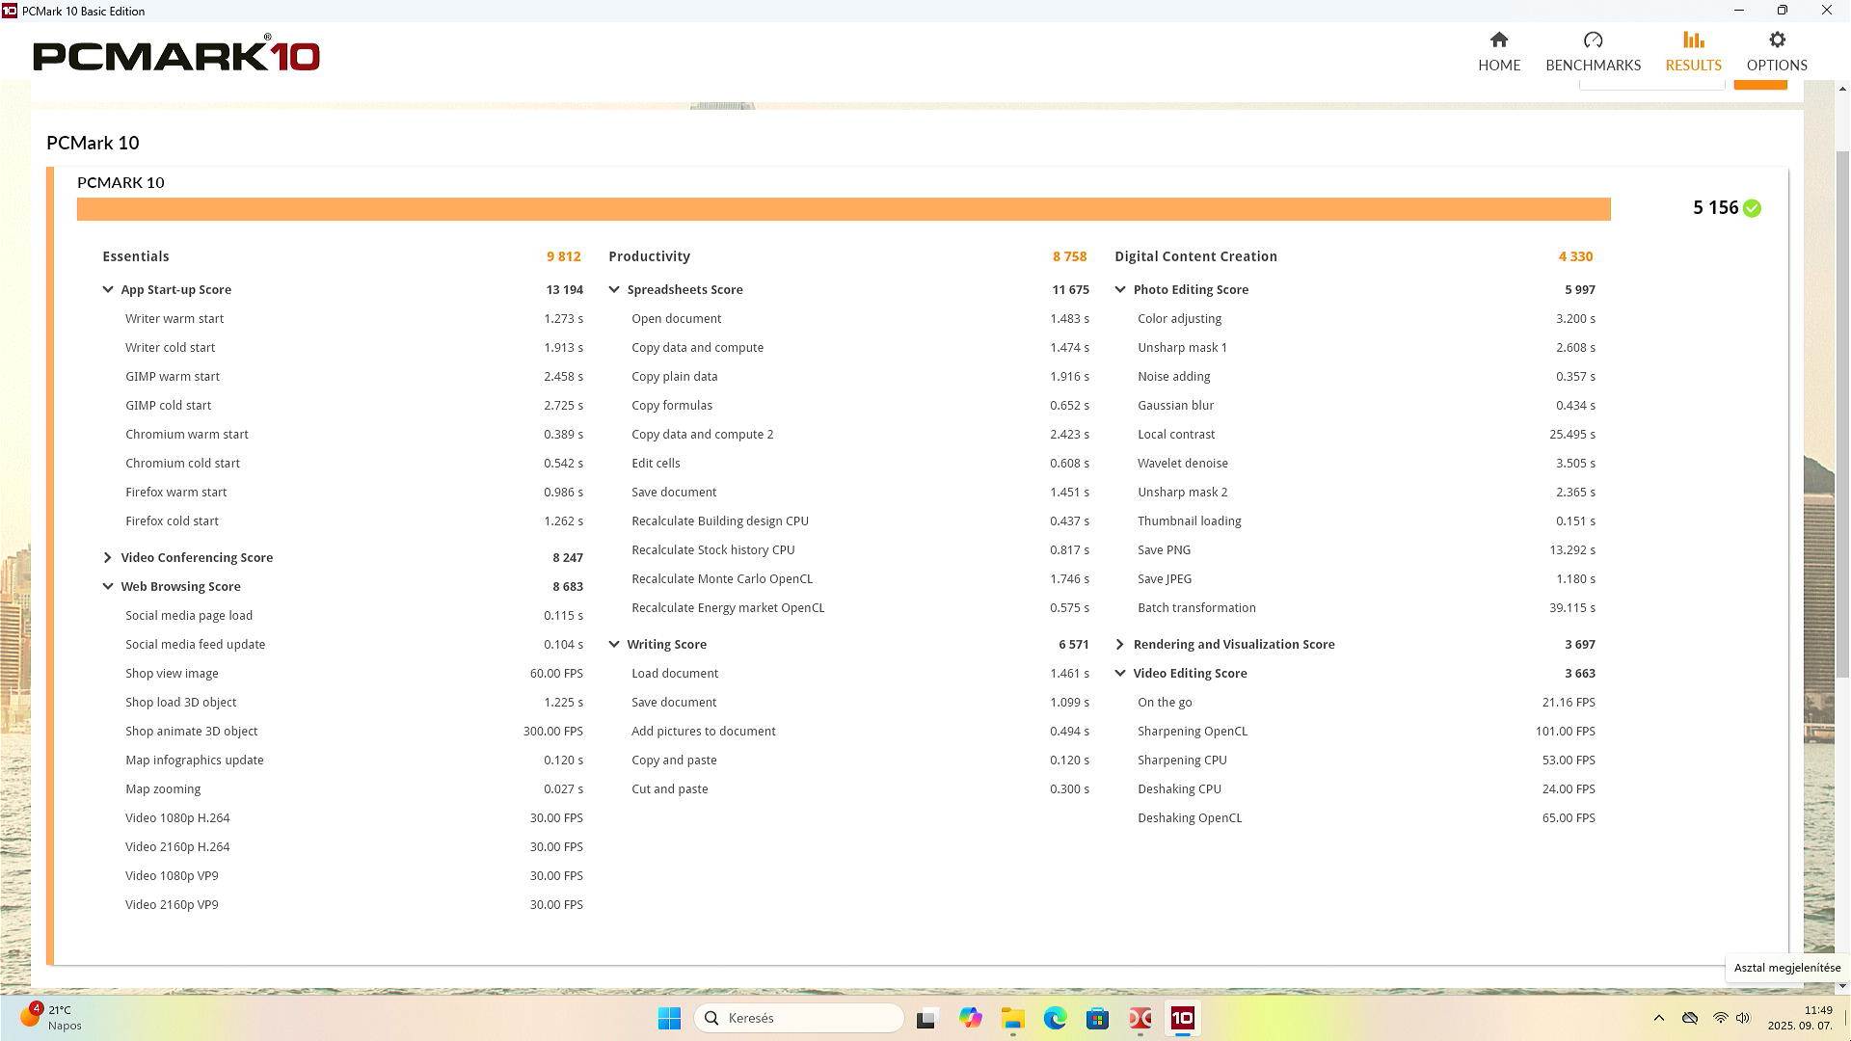
Task: Expand the Video Conferencing Score section
Action: pos(108,557)
